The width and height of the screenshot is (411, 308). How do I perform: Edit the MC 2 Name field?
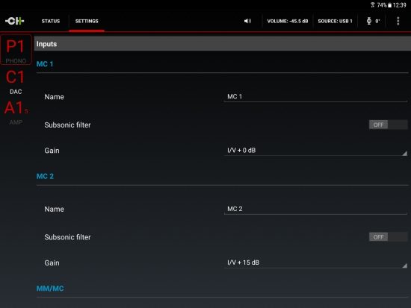click(315, 209)
